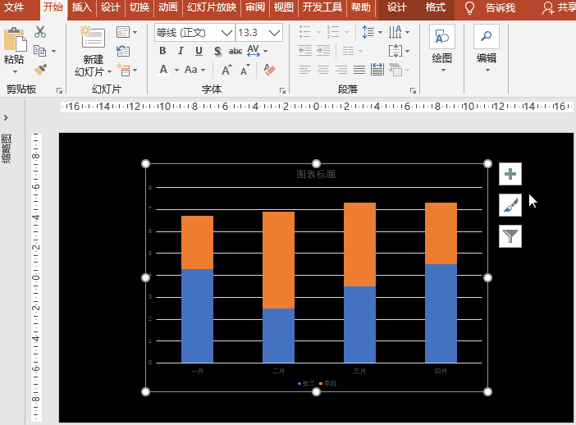Select the Format Painter brush icon

(x=40, y=70)
